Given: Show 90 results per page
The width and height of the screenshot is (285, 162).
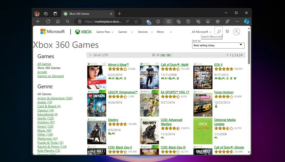Looking at the screenshot, I should pyautogui.click(x=168, y=55).
